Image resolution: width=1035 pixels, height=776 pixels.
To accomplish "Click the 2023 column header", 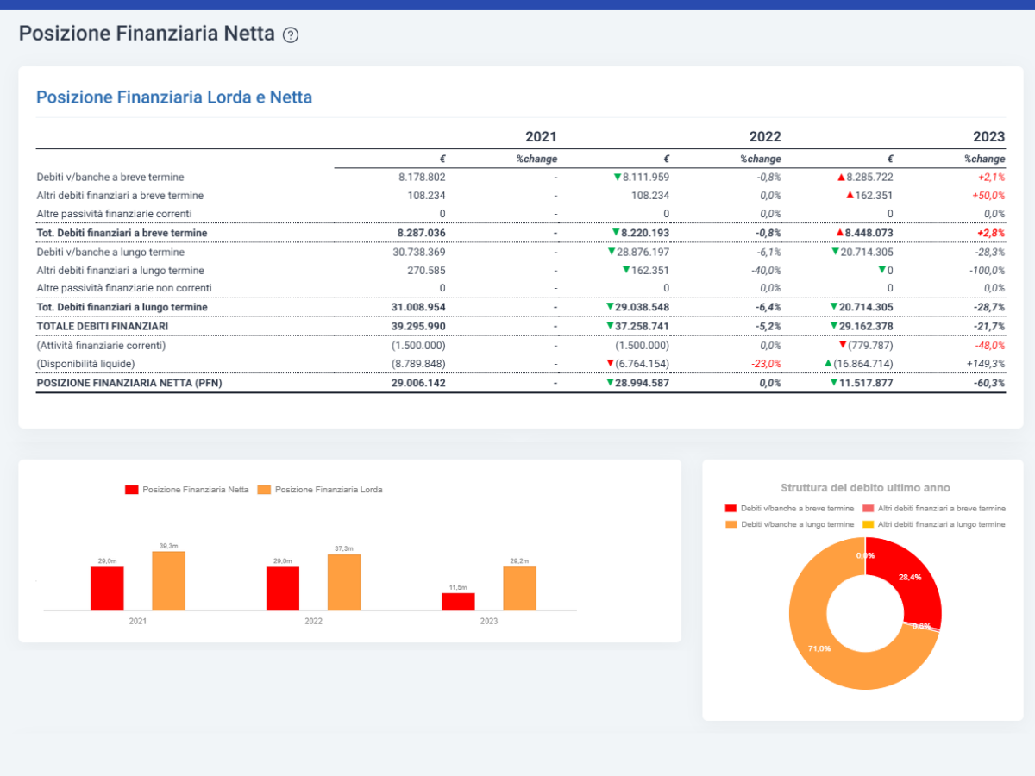I will 989,137.
